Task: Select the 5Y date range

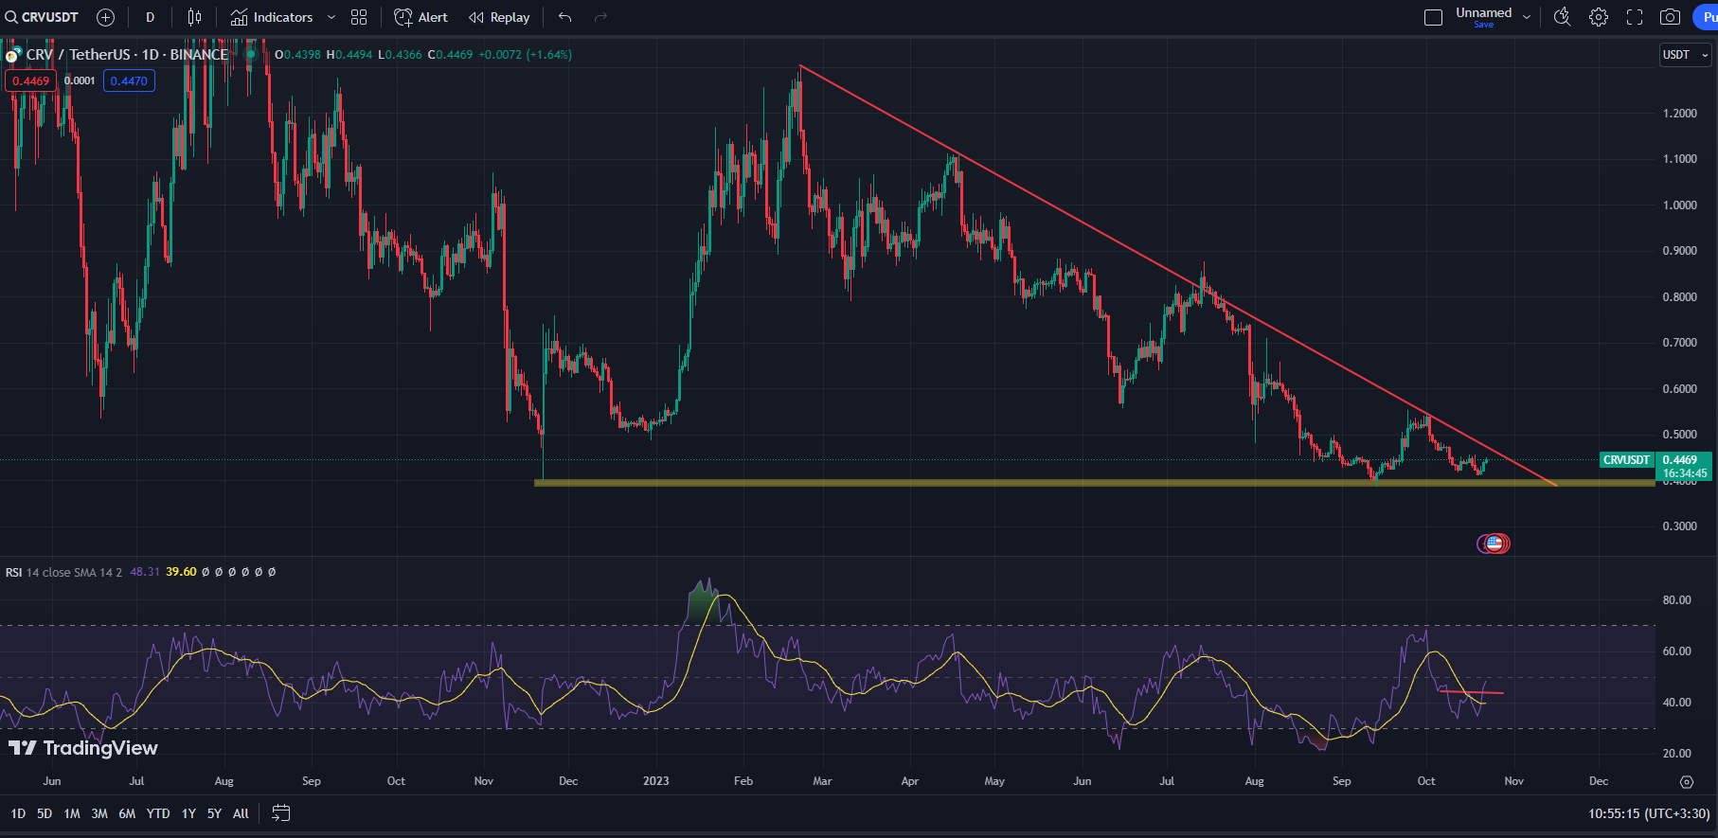Action: [x=215, y=813]
